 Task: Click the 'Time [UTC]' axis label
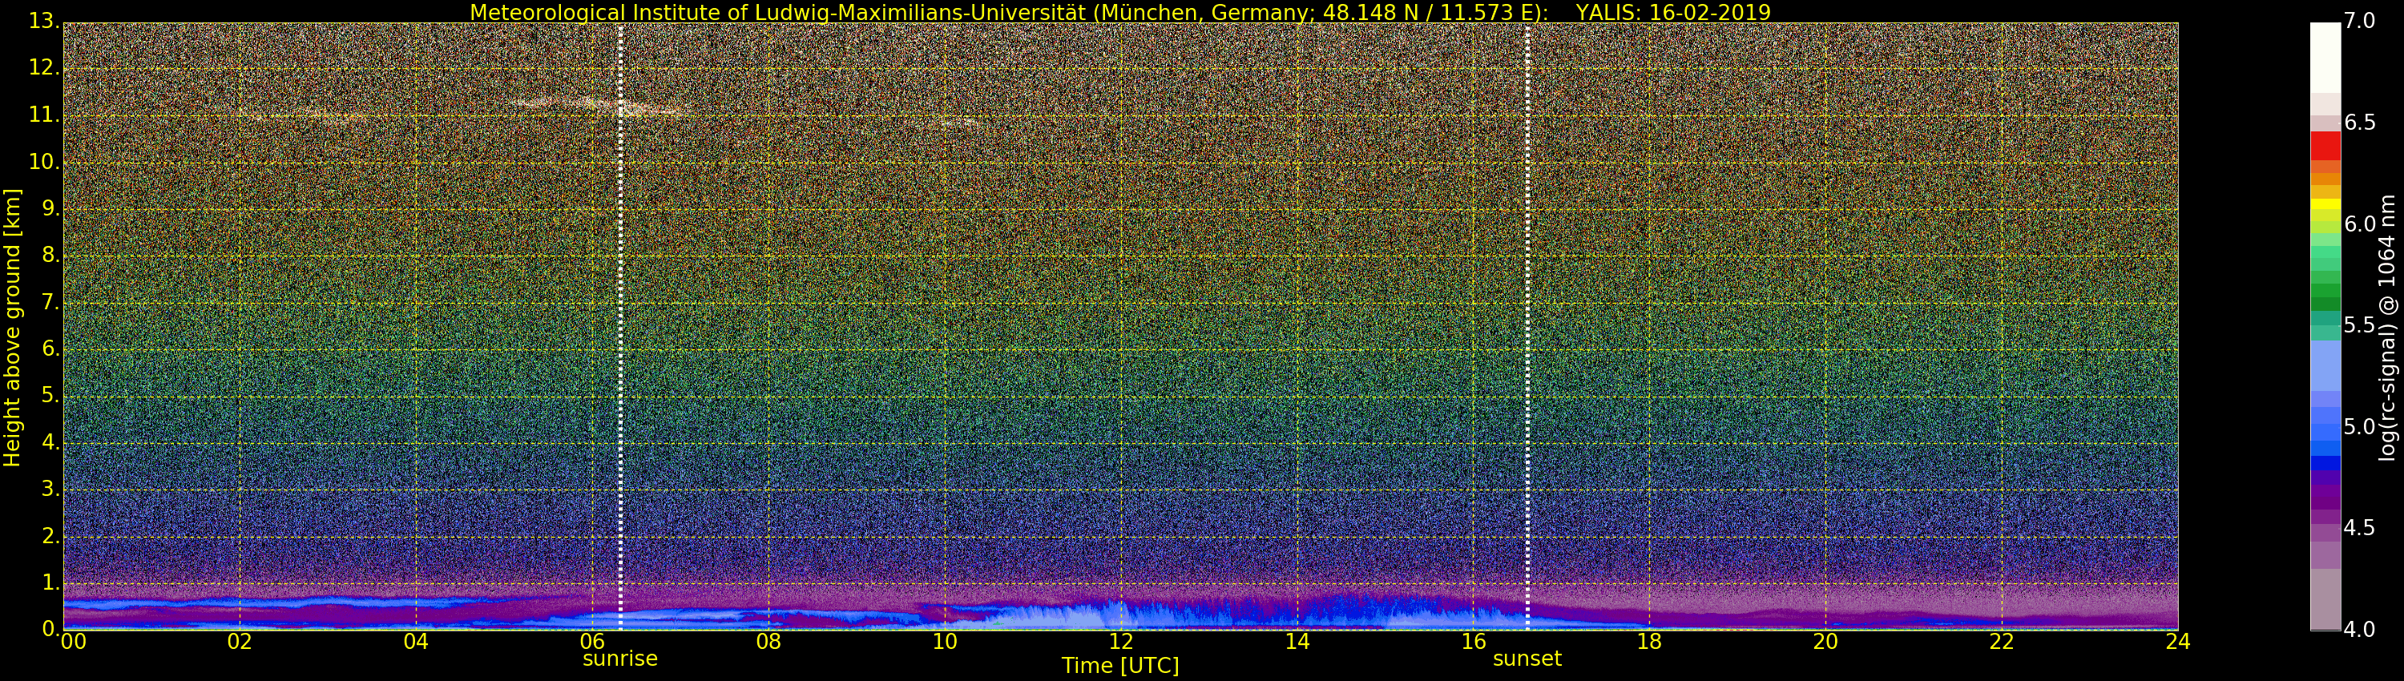(1120, 666)
